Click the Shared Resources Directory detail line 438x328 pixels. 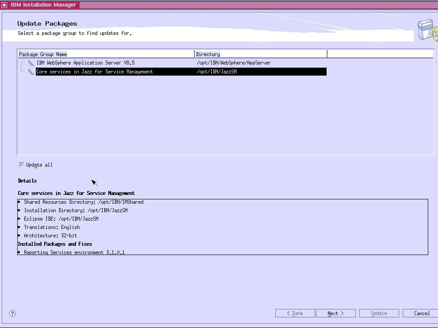click(84, 202)
